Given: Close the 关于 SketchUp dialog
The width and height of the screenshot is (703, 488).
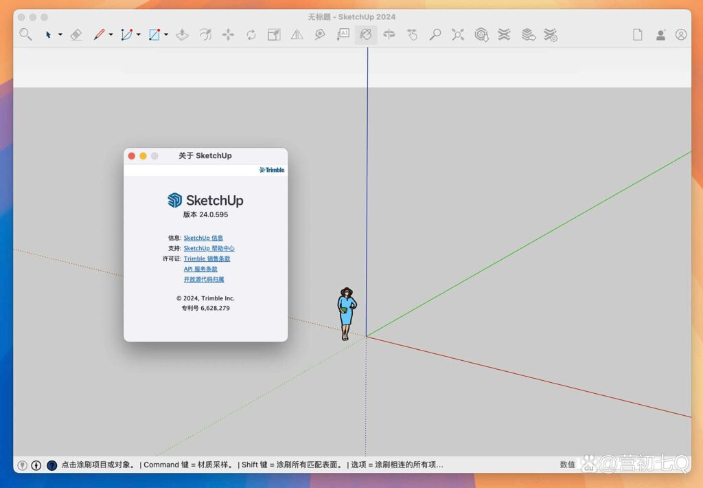Looking at the screenshot, I should (x=131, y=156).
